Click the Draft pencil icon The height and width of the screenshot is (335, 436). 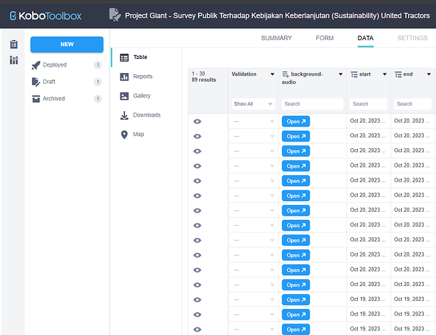coord(37,82)
